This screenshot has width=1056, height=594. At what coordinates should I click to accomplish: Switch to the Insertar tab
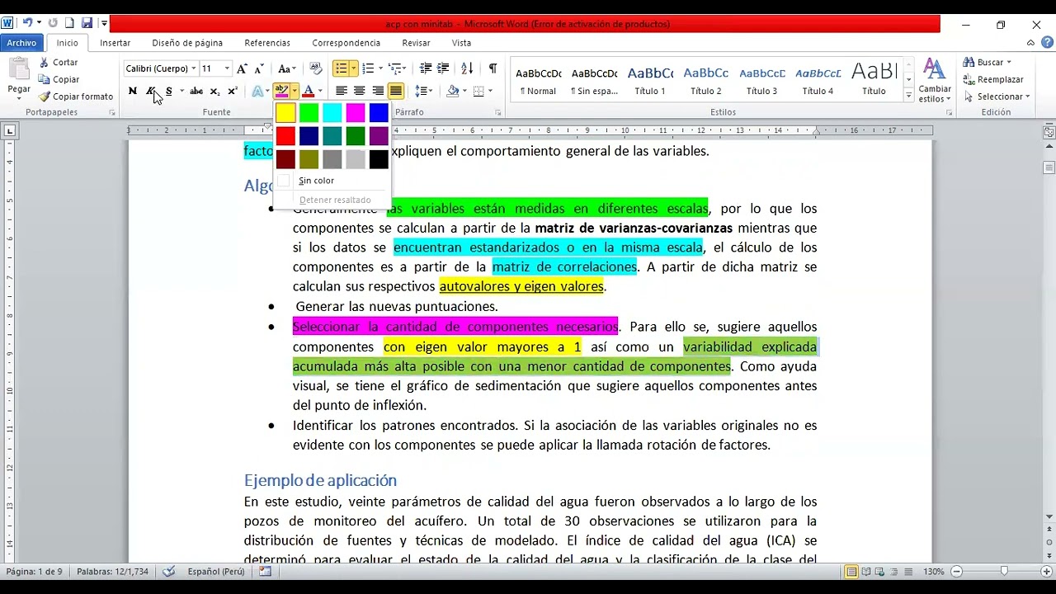point(115,43)
